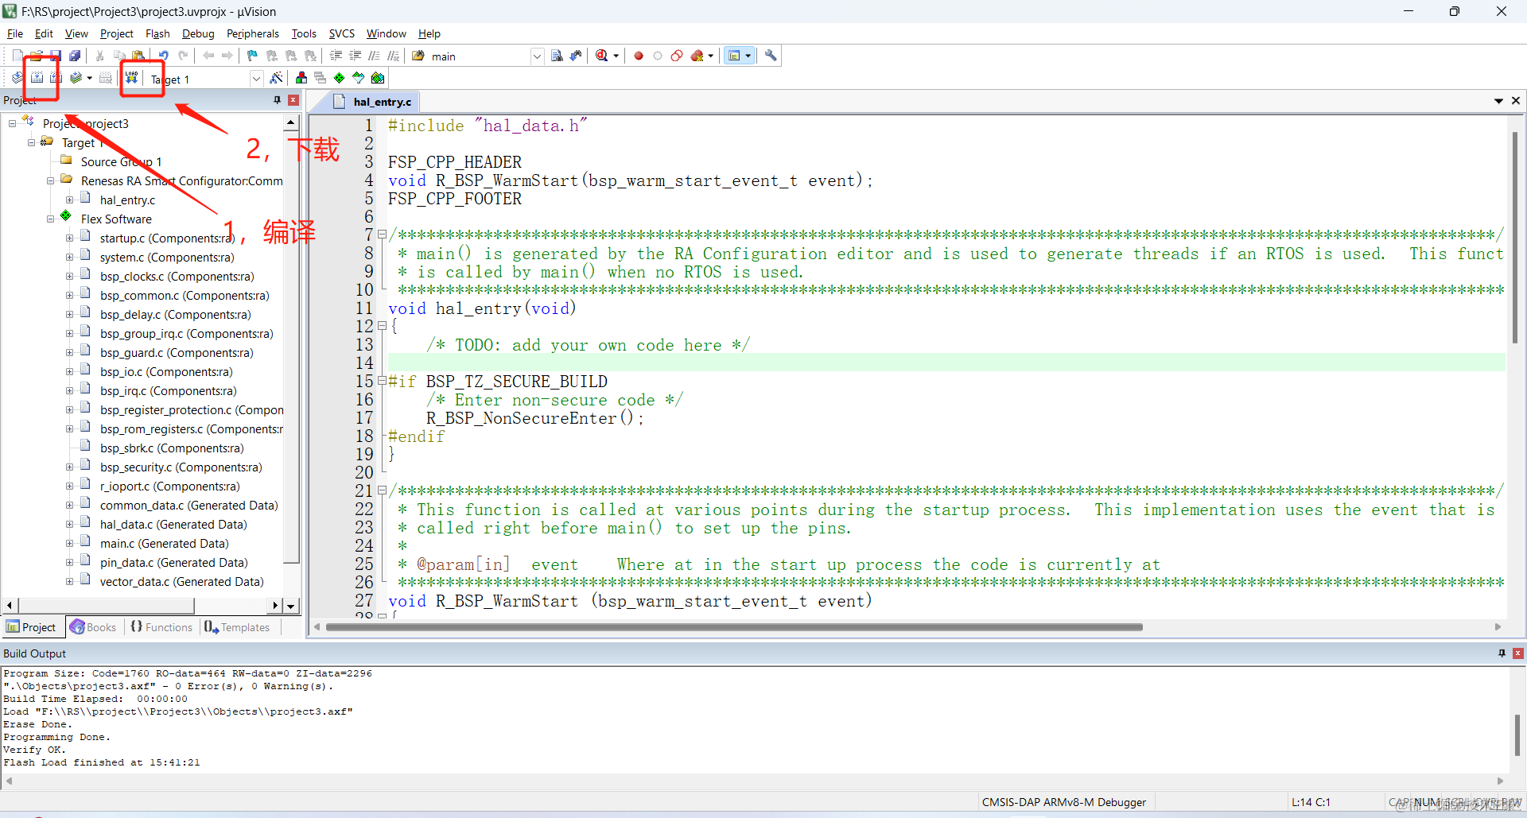Open the Project menu
Screen dimensions: 1527x818
116,33
